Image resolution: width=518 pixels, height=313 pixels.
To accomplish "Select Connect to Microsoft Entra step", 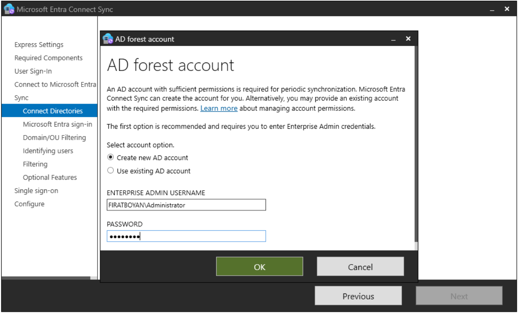I will click(55, 84).
